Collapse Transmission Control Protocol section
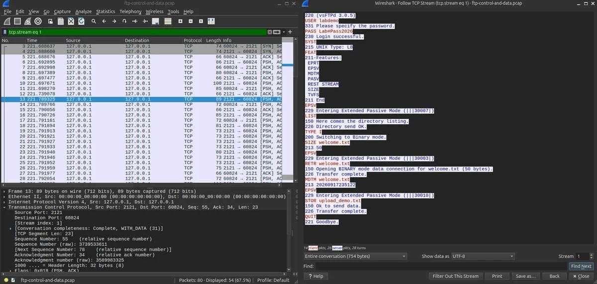Screen dimensions: 597x284 coord(4,207)
